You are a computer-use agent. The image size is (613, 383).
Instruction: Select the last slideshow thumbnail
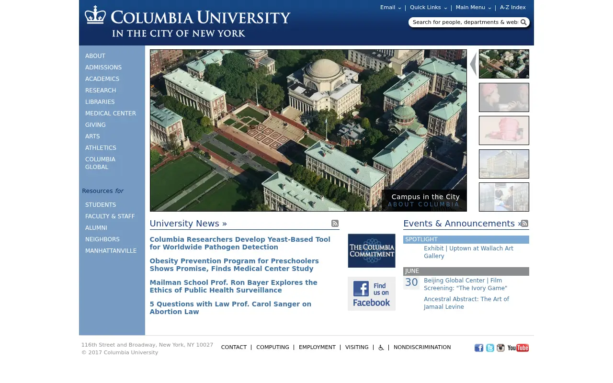tap(504, 197)
